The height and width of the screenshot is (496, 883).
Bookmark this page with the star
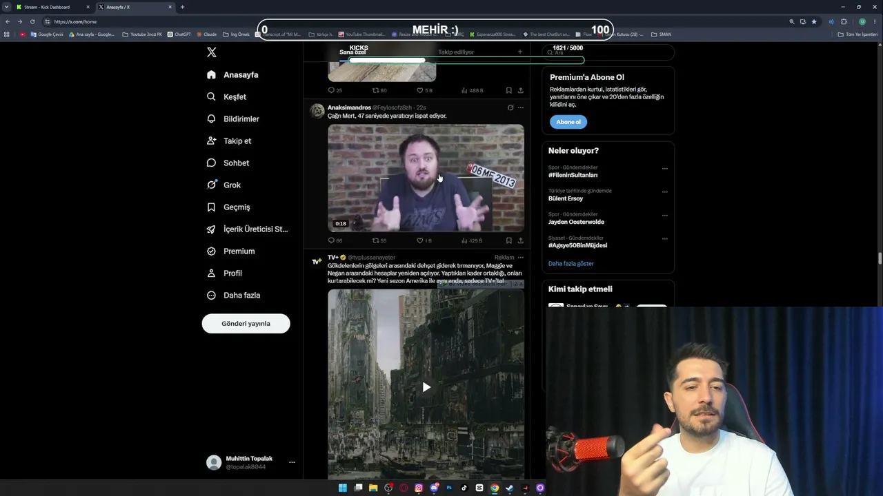coord(813,21)
